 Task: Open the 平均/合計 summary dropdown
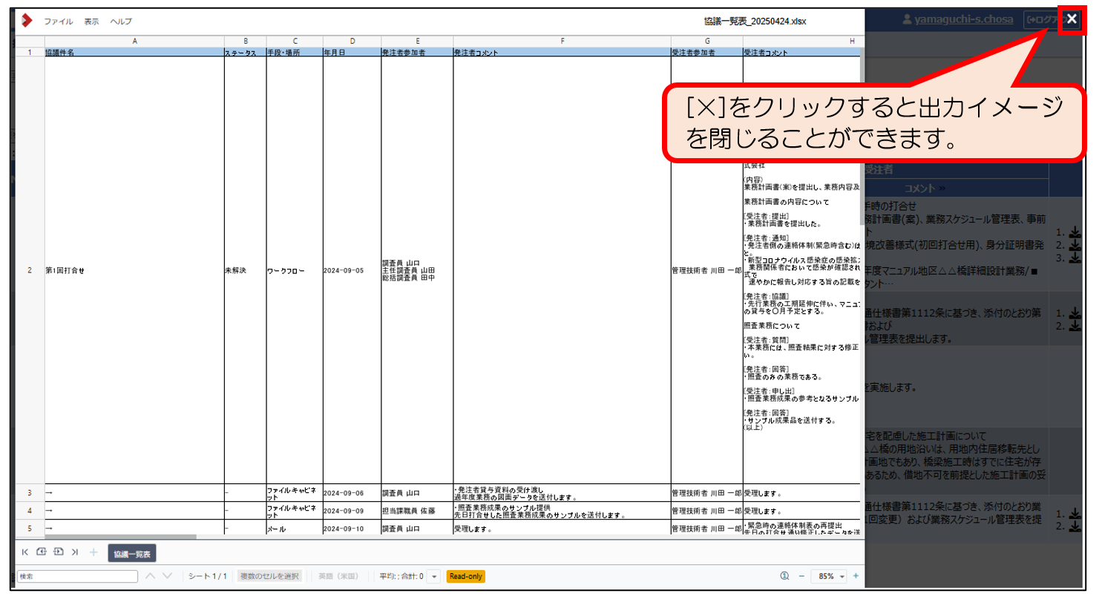click(434, 576)
